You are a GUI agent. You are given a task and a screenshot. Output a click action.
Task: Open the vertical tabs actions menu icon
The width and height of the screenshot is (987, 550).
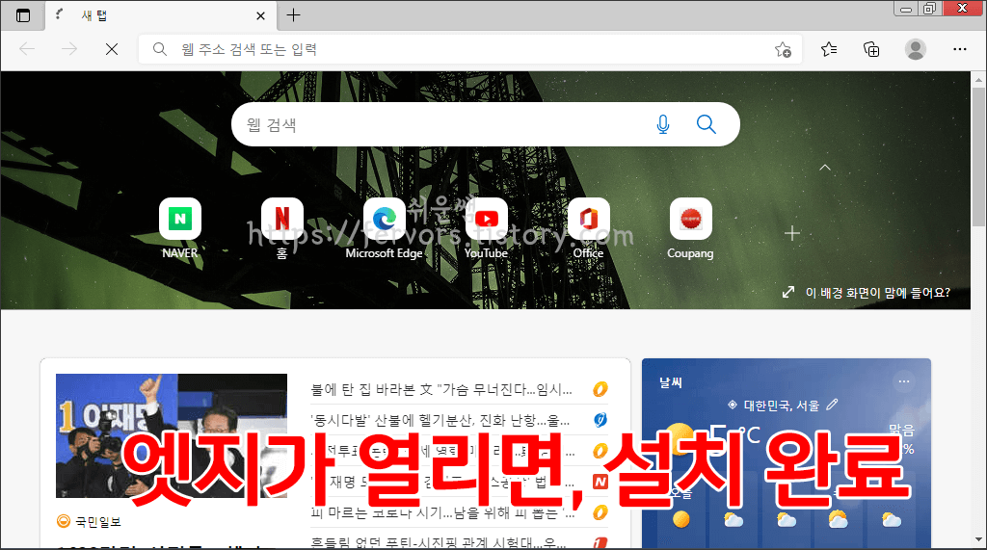[23, 15]
